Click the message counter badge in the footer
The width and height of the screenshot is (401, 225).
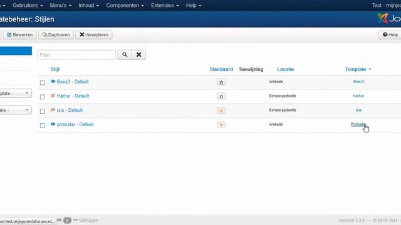(x=67, y=220)
